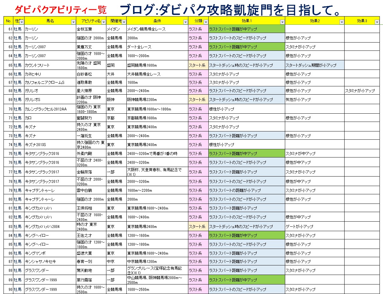Select the ability cell 進取果敢
The width and height of the screenshot is (383, 294).
tap(91, 83)
